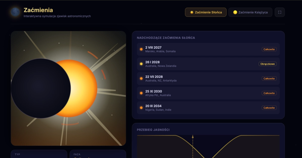The width and height of the screenshot is (302, 158).
Task: Click the yellow dot beside 26 I 2028
Action: 141,64
